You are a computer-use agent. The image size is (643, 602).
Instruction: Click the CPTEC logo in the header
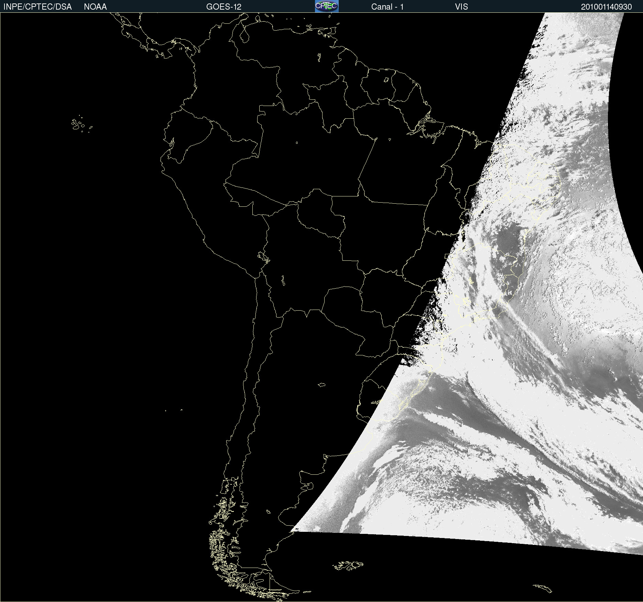[327, 6]
